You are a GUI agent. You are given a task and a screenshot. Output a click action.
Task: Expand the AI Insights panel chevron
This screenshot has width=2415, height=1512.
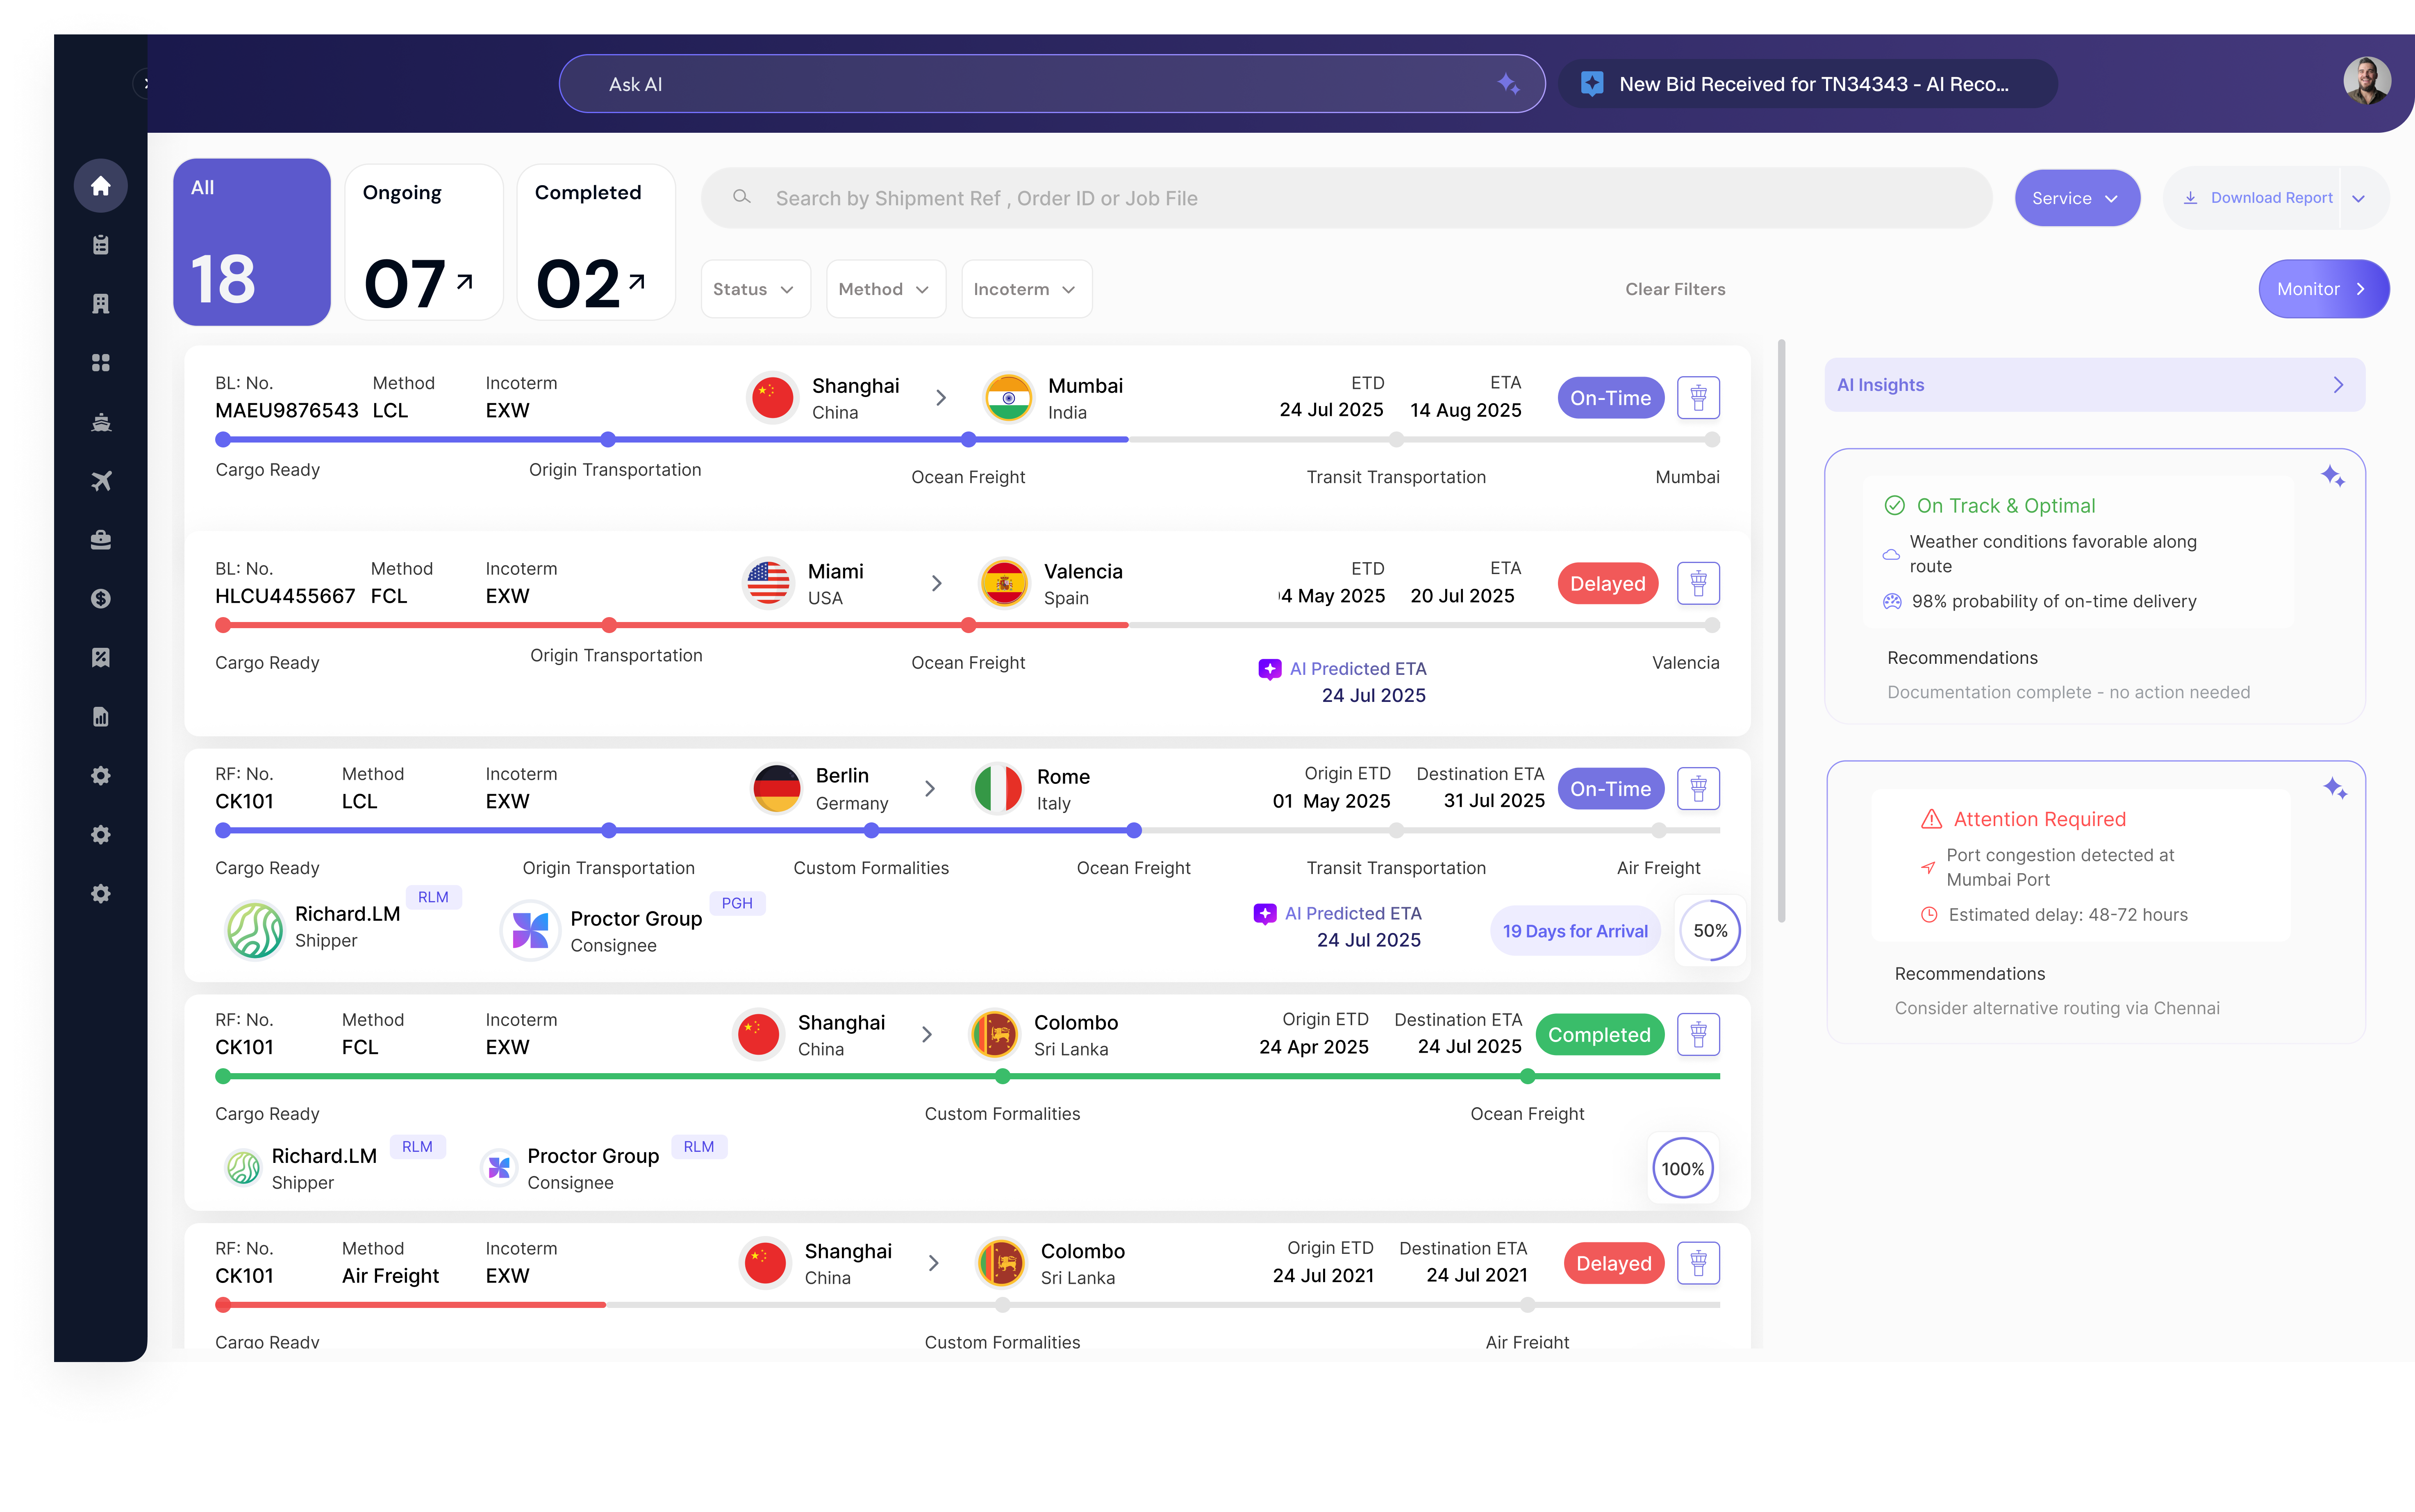click(x=2337, y=385)
